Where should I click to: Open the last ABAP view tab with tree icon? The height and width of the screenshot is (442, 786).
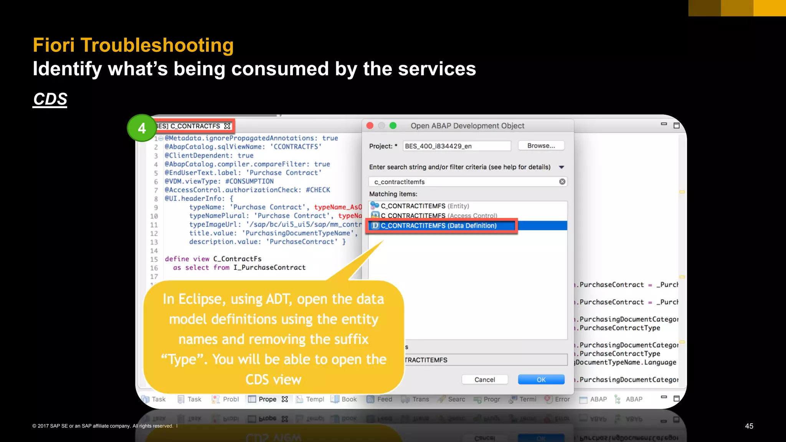pyautogui.click(x=629, y=399)
